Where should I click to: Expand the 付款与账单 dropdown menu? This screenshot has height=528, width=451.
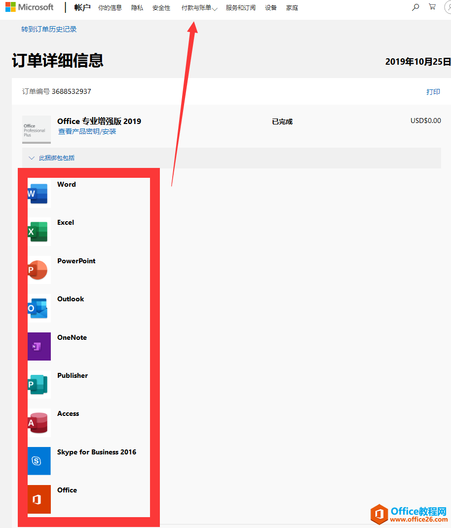pyautogui.click(x=199, y=8)
